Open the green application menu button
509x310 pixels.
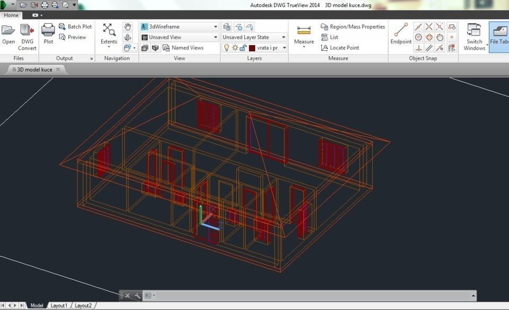click(x=3, y=5)
